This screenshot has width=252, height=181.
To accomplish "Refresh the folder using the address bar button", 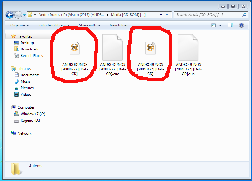I will [x=168, y=15].
